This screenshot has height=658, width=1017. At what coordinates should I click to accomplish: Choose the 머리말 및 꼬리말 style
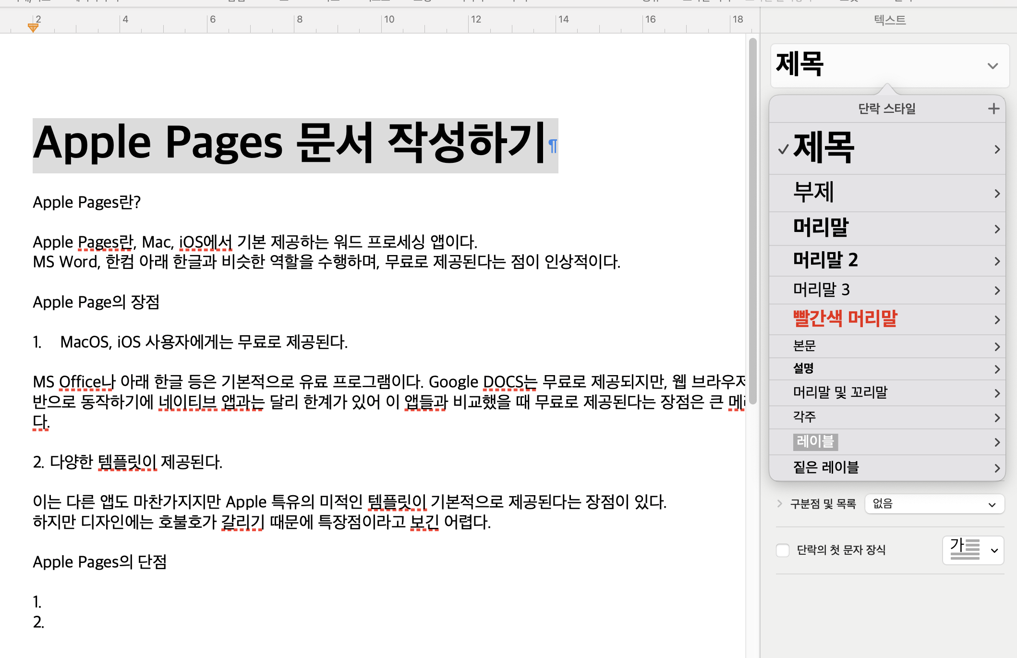pyautogui.click(x=840, y=392)
